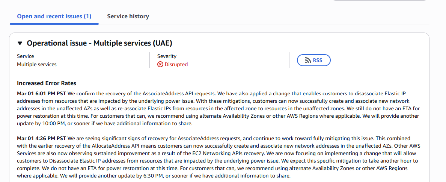446x182 pixels.
Task: Click the Severity label
Action: [x=167, y=56]
